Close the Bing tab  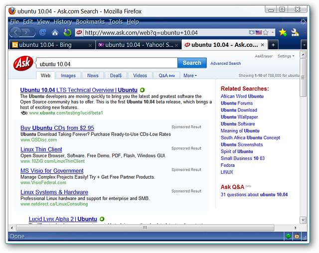coord(90,45)
